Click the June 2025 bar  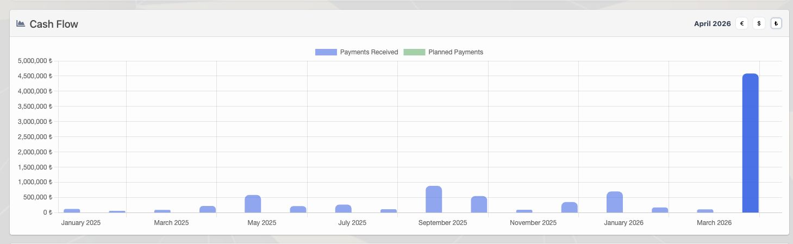[x=298, y=209]
